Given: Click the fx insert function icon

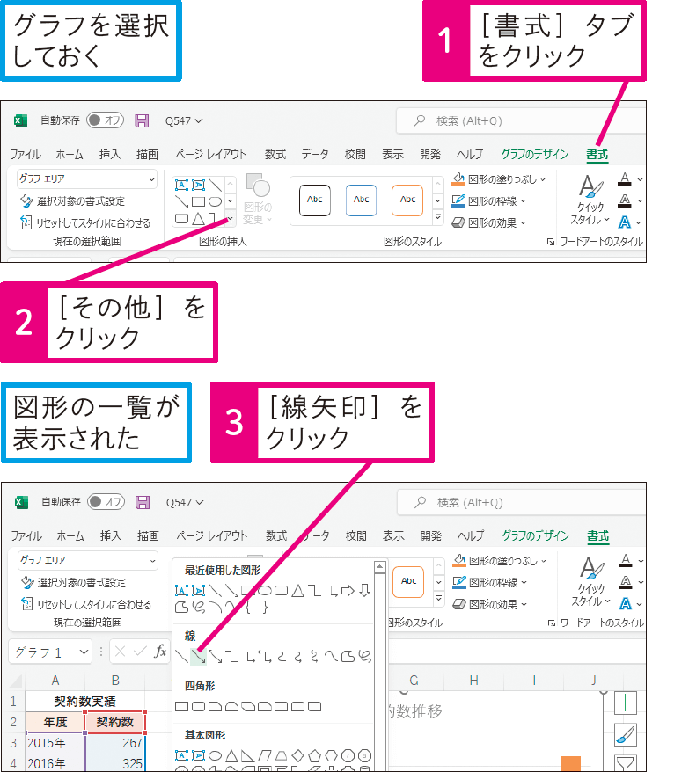Looking at the screenshot, I should (160, 652).
